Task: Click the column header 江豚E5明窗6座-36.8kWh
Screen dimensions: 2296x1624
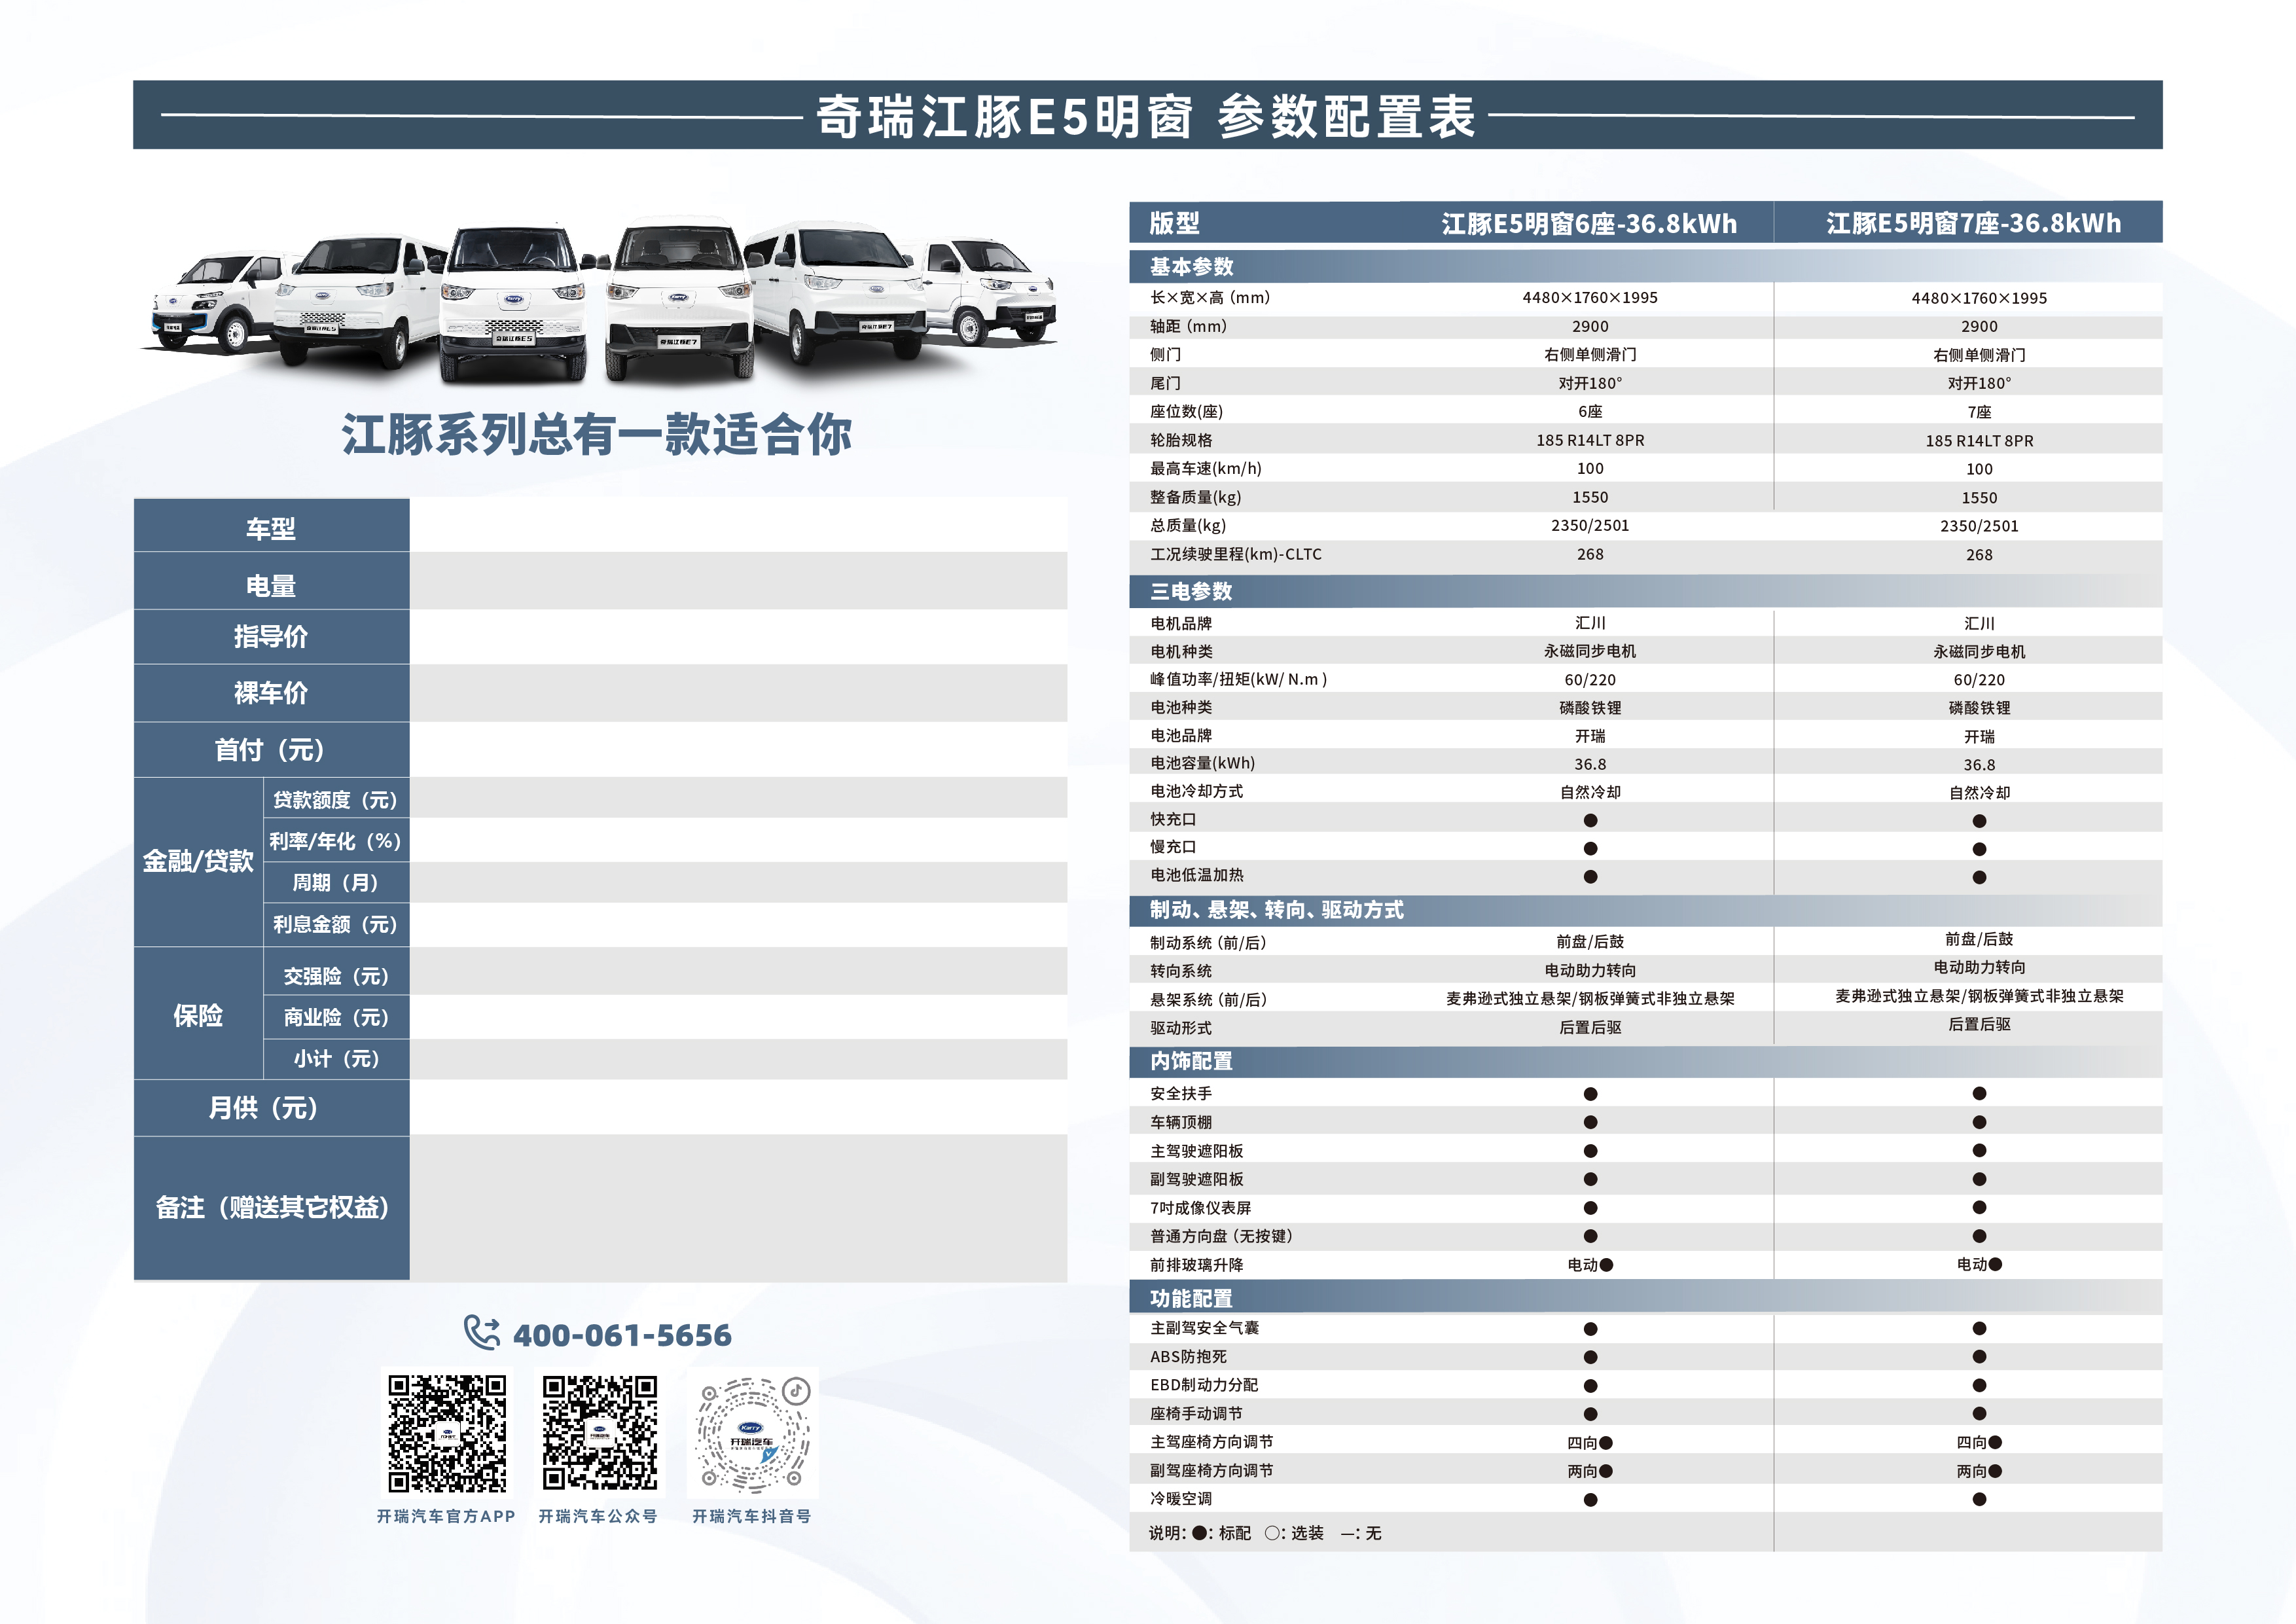Action: tap(1589, 223)
